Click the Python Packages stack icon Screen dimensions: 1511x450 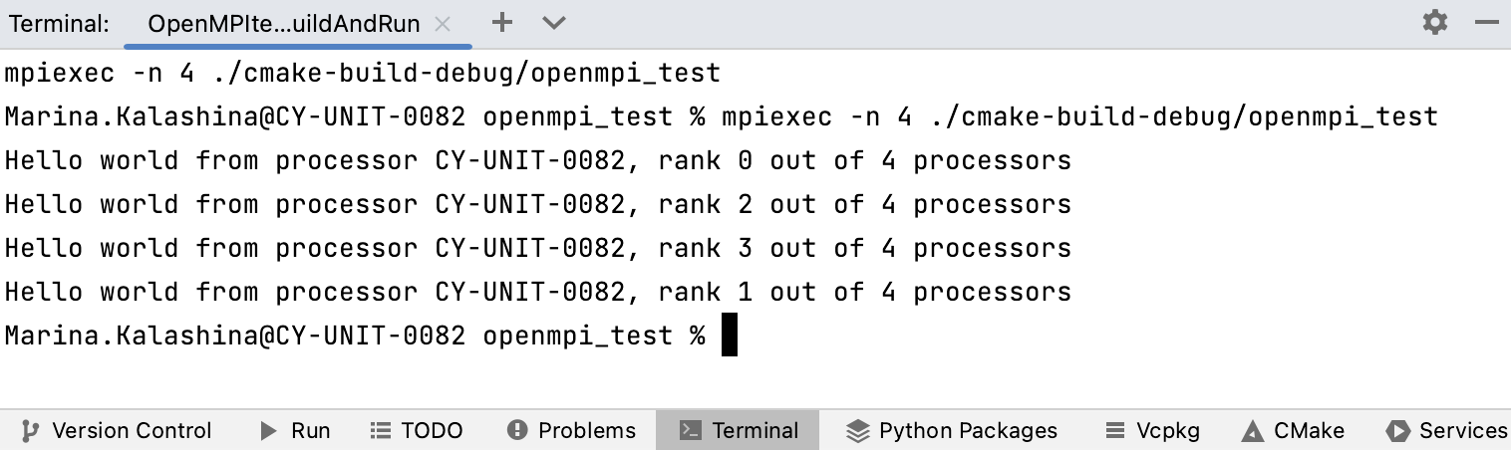[x=857, y=430]
